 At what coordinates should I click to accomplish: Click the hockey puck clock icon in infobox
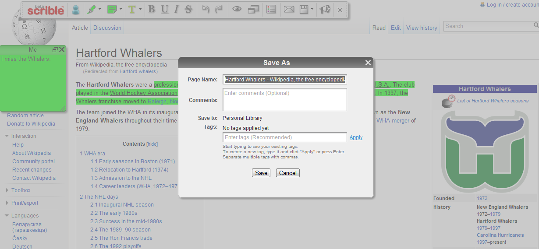448,101
